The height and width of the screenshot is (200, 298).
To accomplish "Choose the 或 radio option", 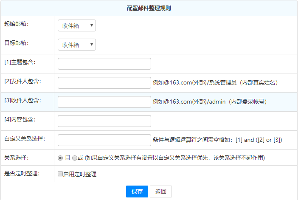I will click(75, 158).
